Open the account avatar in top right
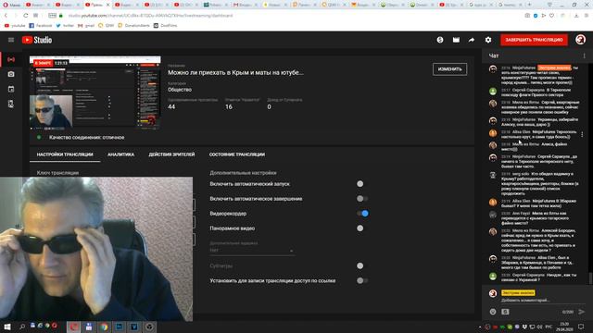 point(580,39)
